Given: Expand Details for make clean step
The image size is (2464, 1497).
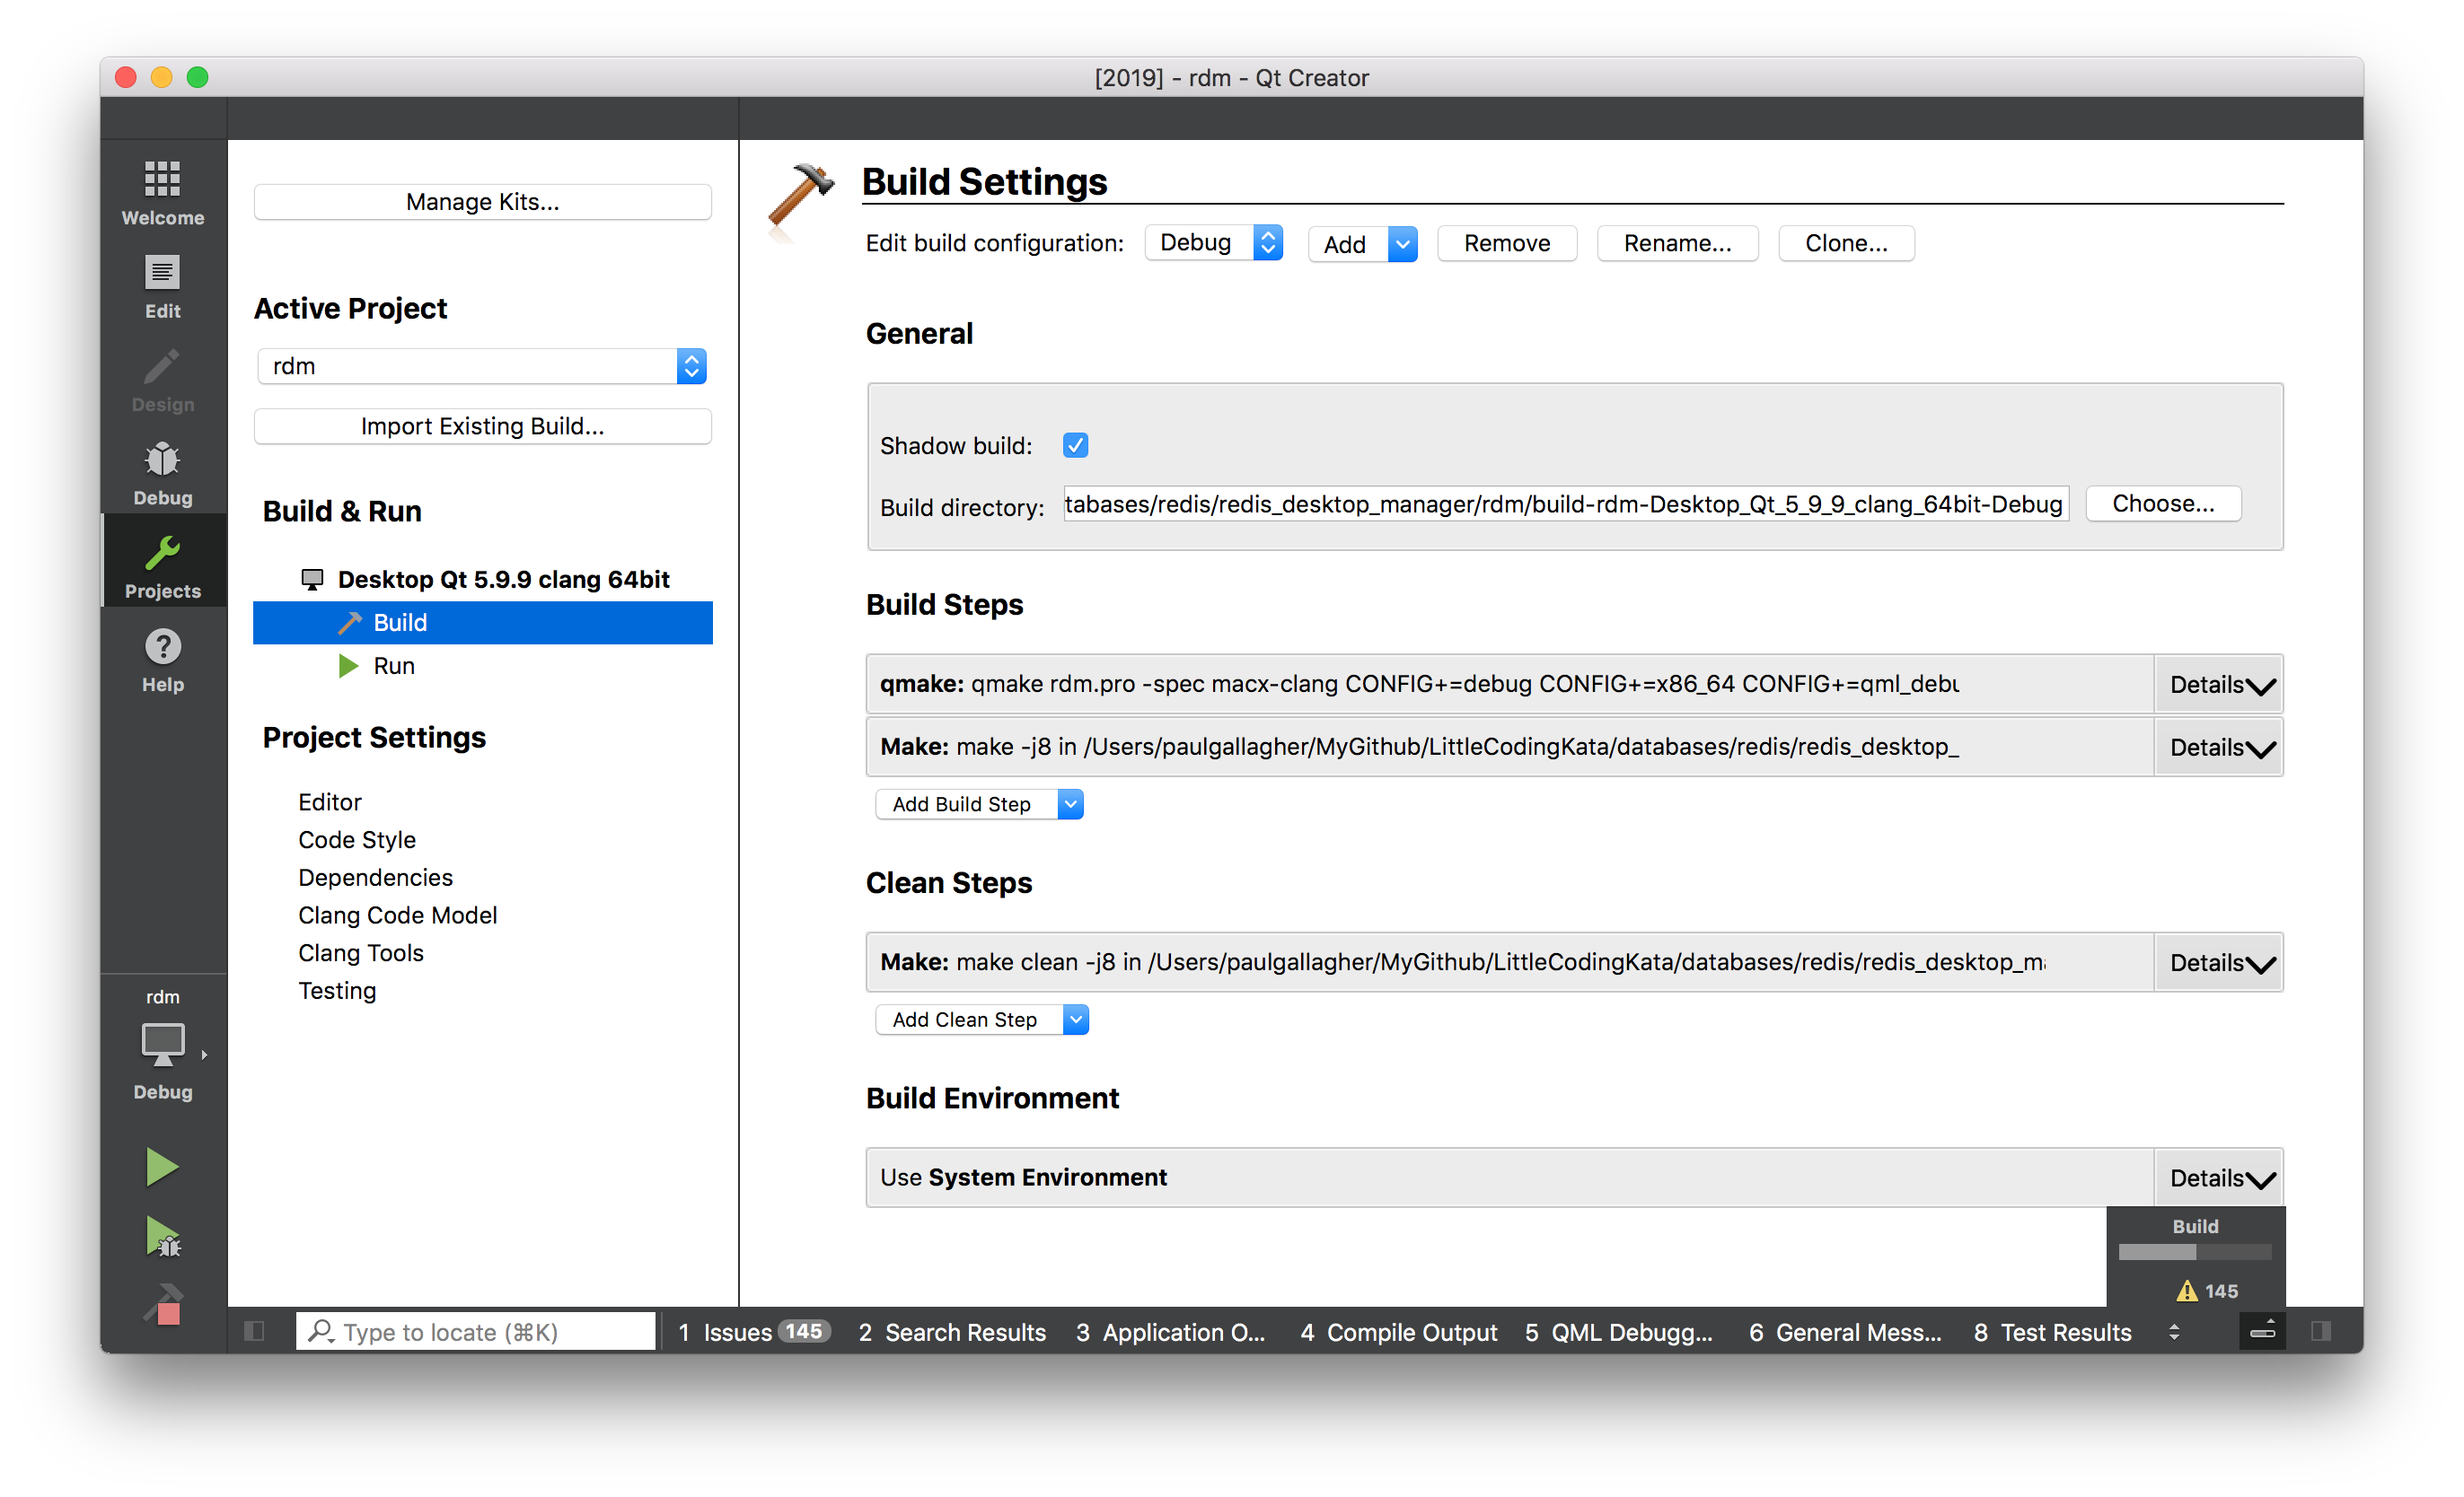Looking at the screenshot, I should point(2220,962).
